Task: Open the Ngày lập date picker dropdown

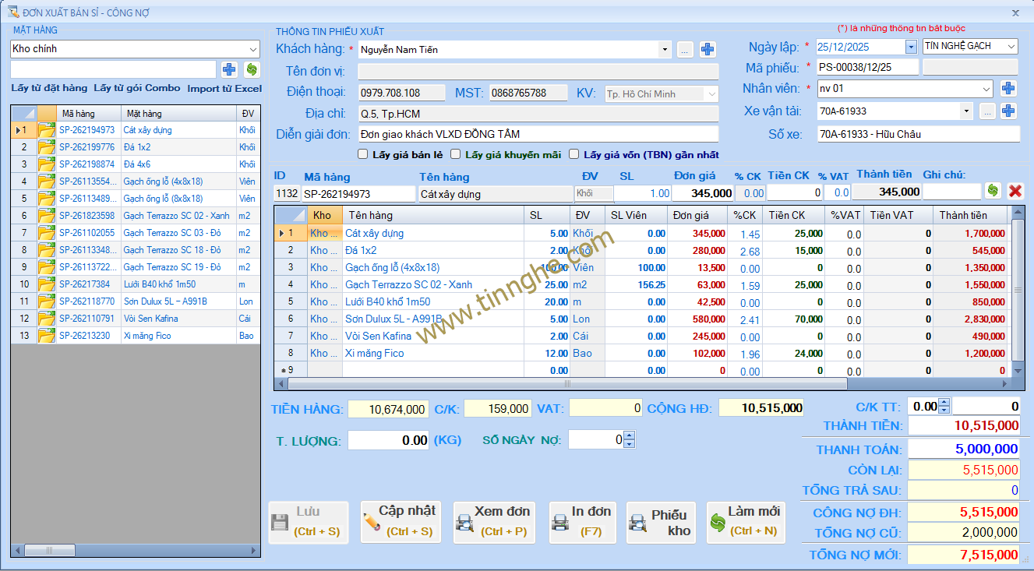Action: pyautogui.click(x=911, y=47)
